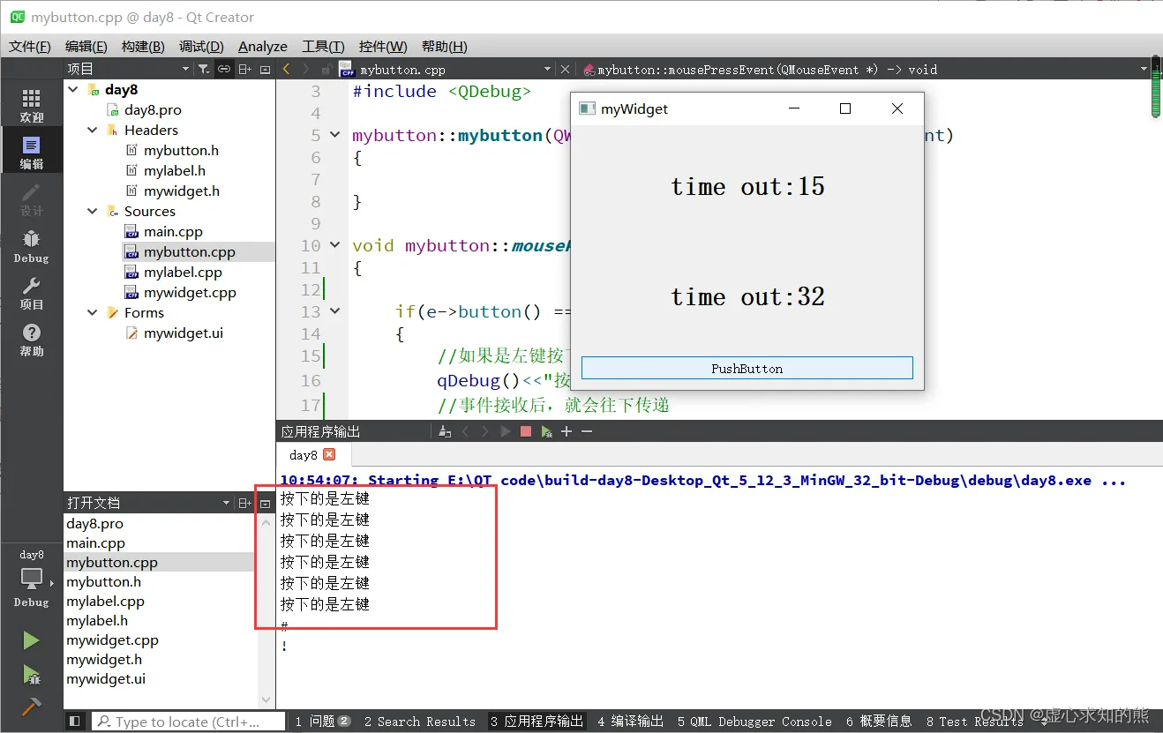Open the 打开文档 panel dropdown

pyautogui.click(x=227, y=503)
